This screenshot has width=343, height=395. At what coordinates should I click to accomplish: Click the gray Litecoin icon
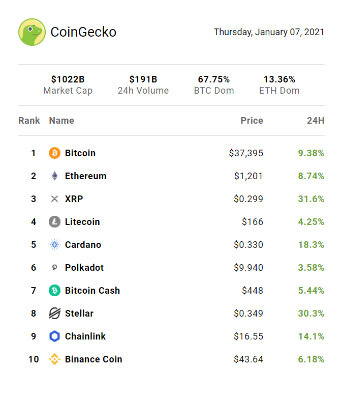click(x=54, y=222)
